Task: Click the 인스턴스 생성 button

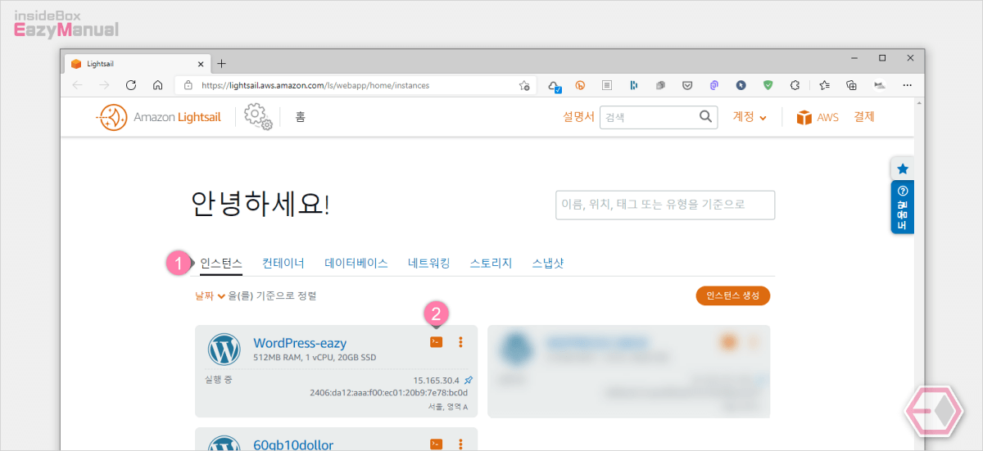Action: click(733, 295)
